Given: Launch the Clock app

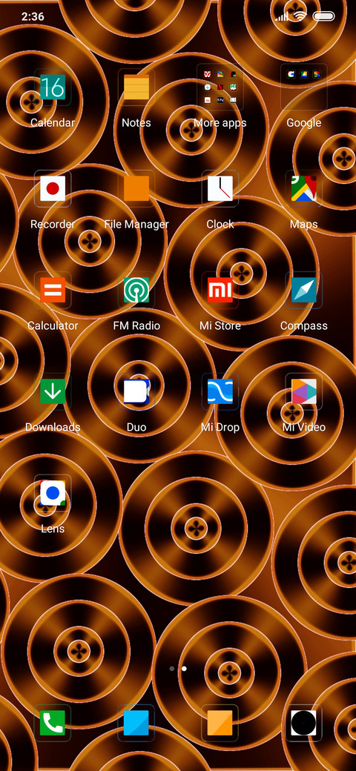Looking at the screenshot, I should tap(220, 189).
